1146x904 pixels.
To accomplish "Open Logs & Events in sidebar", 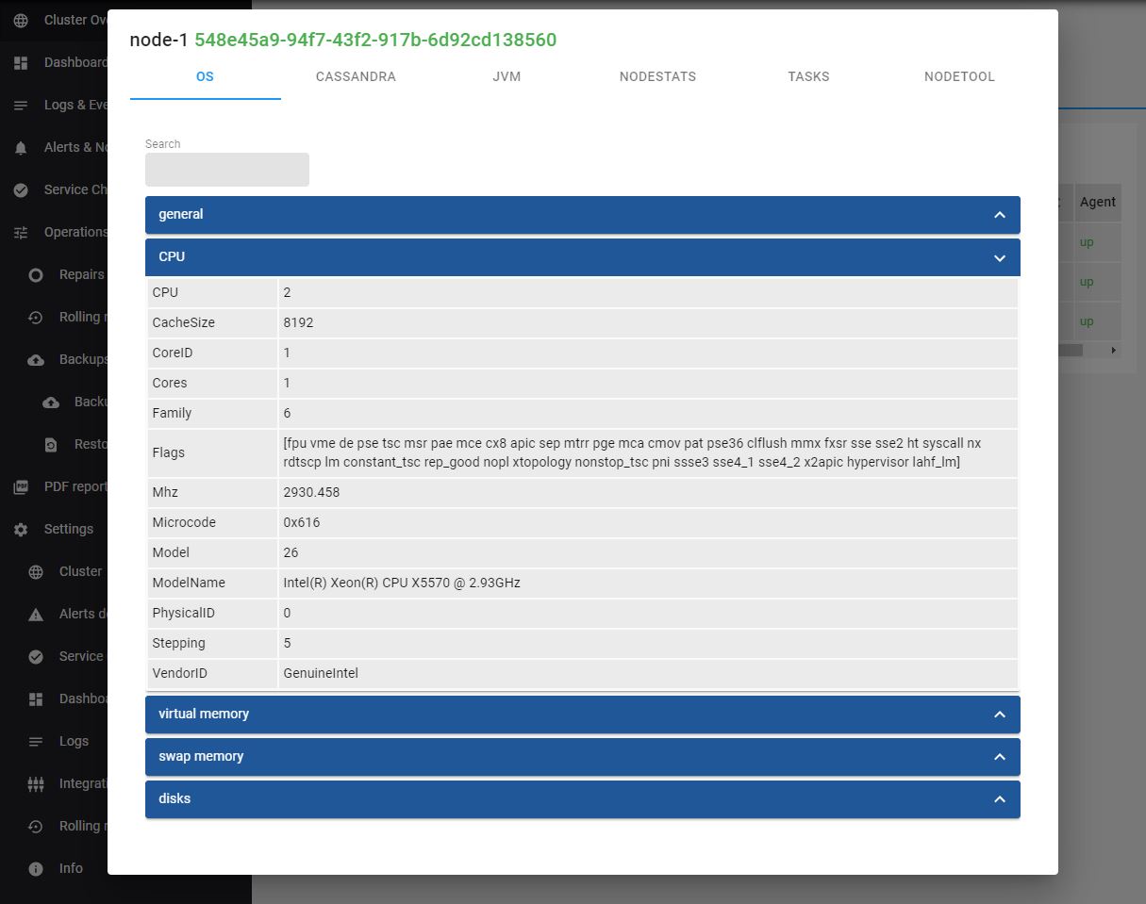I will (75, 105).
